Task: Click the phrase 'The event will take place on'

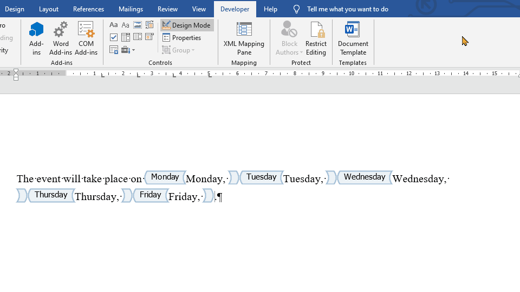Action: coord(79,179)
